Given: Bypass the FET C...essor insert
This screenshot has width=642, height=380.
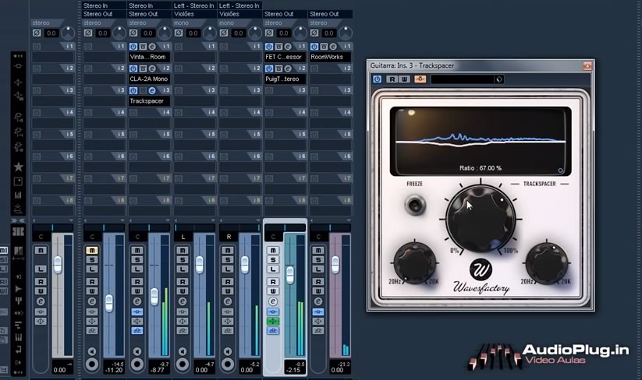Looking at the screenshot, I should tap(269, 47).
